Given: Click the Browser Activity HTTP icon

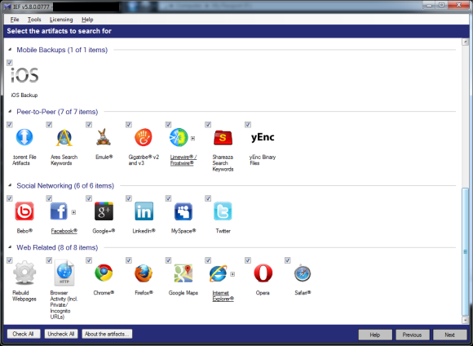Looking at the screenshot, I should pos(64,273).
